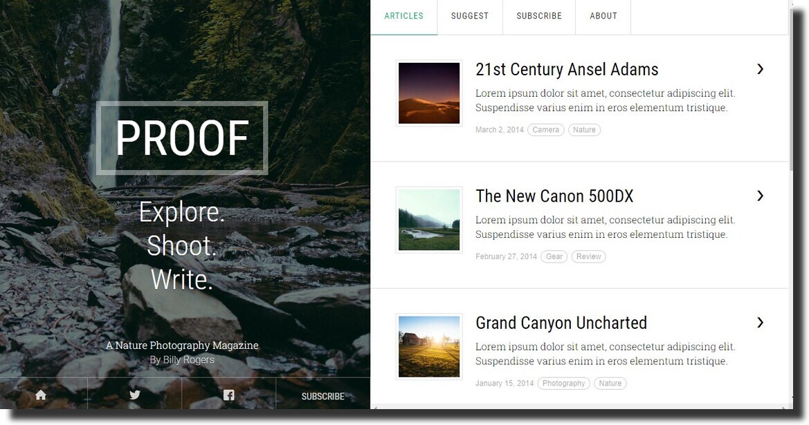Filter by the Camera tag
Image resolution: width=809 pixels, height=425 pixels.
tap(546, 130)
